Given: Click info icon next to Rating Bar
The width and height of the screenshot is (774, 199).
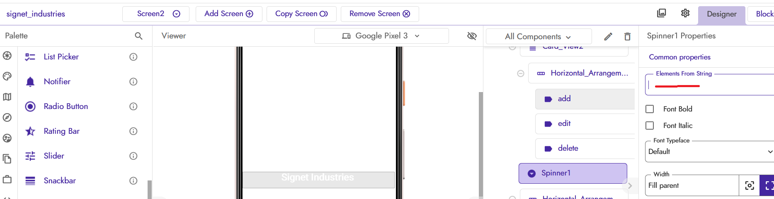Looking at the screenshot, I should pos(133,131).
